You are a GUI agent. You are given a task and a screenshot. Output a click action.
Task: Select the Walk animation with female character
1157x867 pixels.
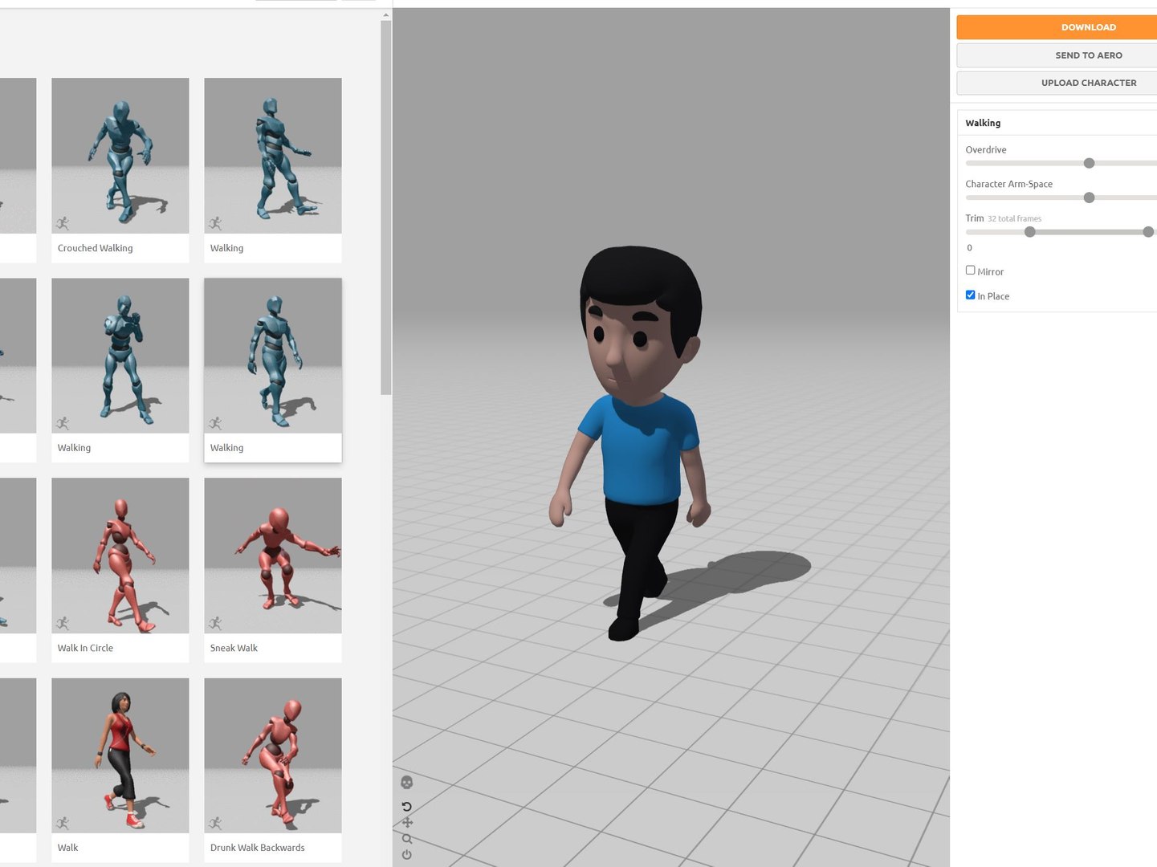coord(120,755)
